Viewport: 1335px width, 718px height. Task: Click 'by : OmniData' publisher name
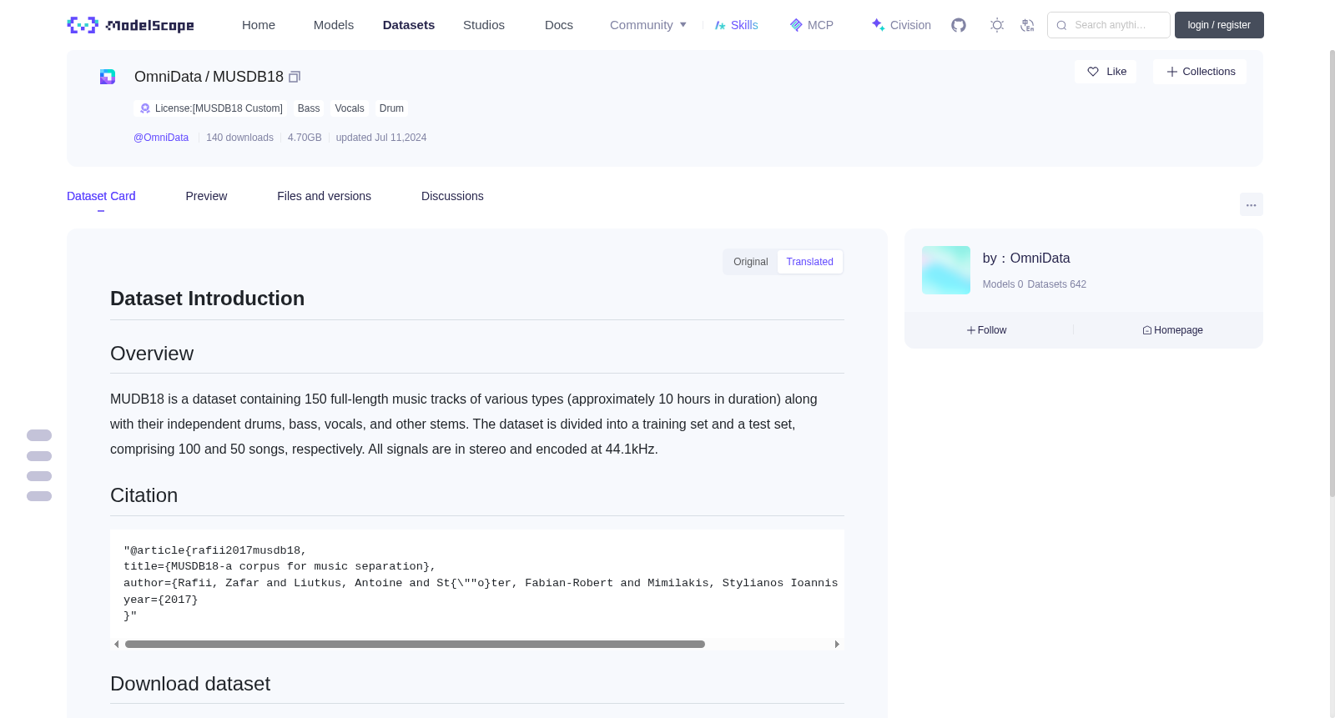(x=1026, y=259)
